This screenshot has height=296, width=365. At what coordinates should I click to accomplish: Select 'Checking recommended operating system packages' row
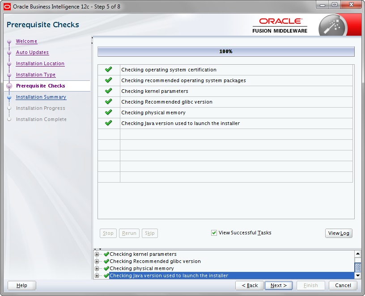(x=225, y=80)
